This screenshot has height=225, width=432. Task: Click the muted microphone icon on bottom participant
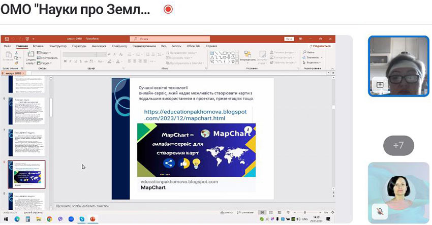point(380,211)
